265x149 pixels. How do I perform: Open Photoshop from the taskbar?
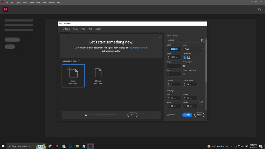pyautogui.click(x=70, y=146)
